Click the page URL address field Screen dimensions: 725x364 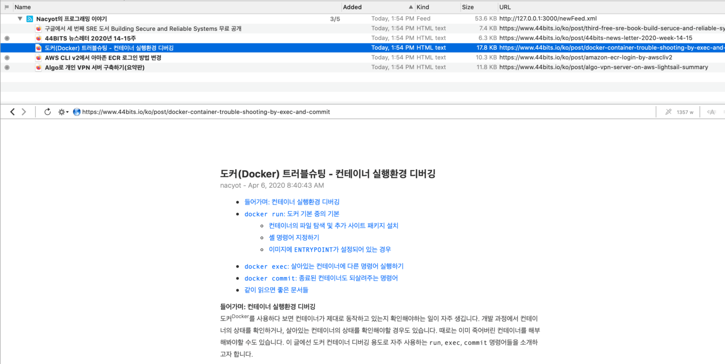pos(206,112)
